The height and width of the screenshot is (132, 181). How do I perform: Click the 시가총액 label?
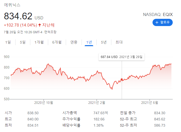[70, 113]
